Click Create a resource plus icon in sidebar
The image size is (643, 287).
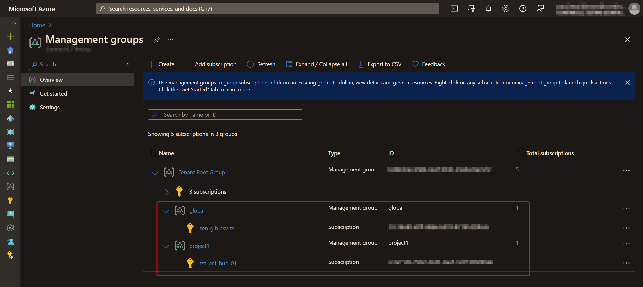point(10,36)
